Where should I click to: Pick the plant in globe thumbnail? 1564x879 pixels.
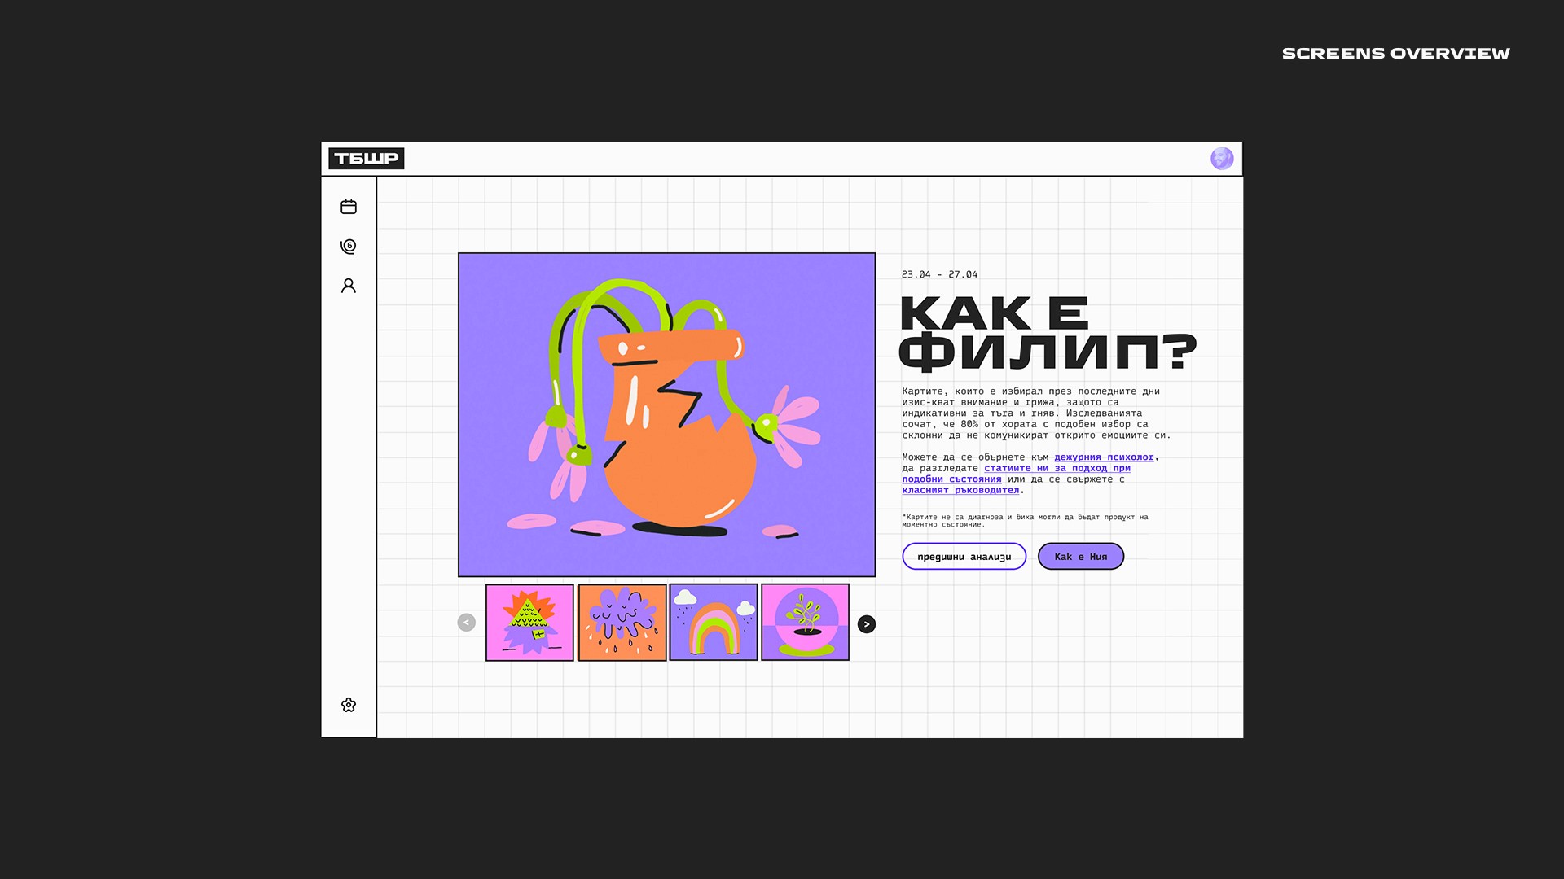coord(805,623)
